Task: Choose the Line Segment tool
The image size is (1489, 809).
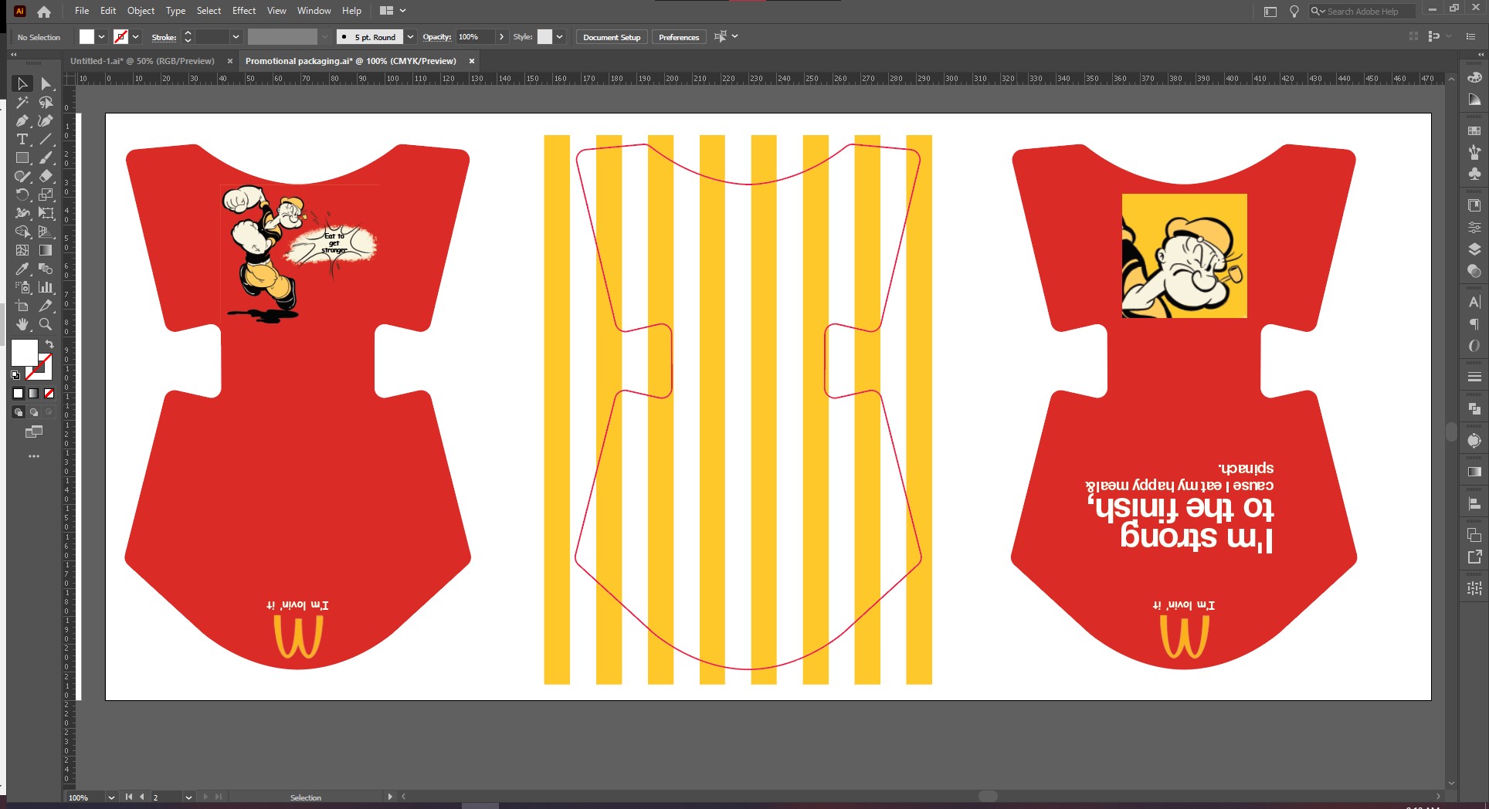Action: [x=46, y=139]
